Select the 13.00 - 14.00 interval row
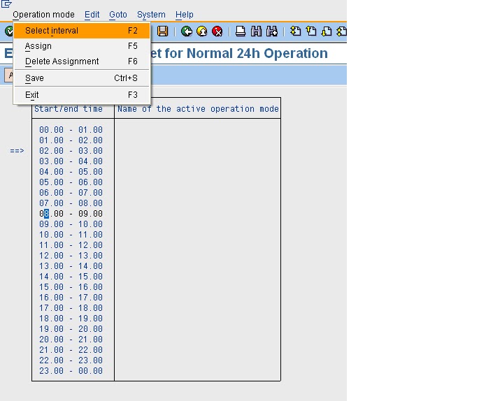Screen dimensions: 486x401 coord(71,266)
